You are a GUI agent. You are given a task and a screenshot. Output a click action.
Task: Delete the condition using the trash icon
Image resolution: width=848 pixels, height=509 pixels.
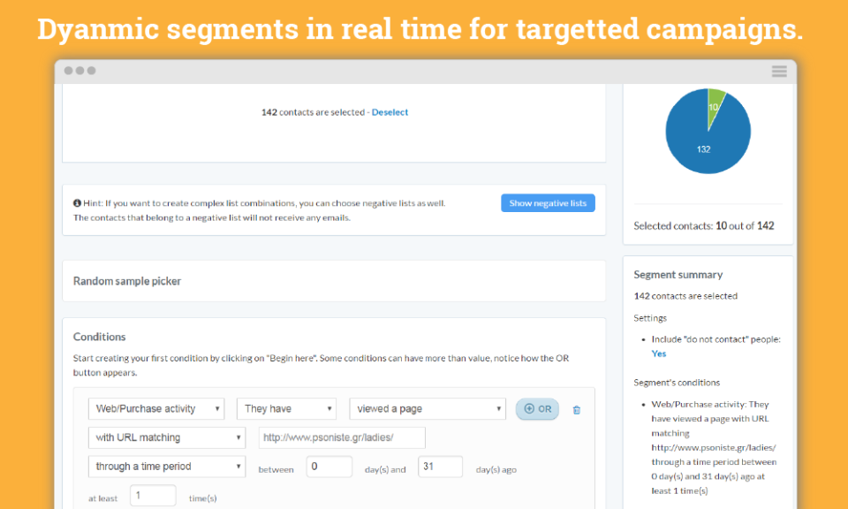[576, 409]
